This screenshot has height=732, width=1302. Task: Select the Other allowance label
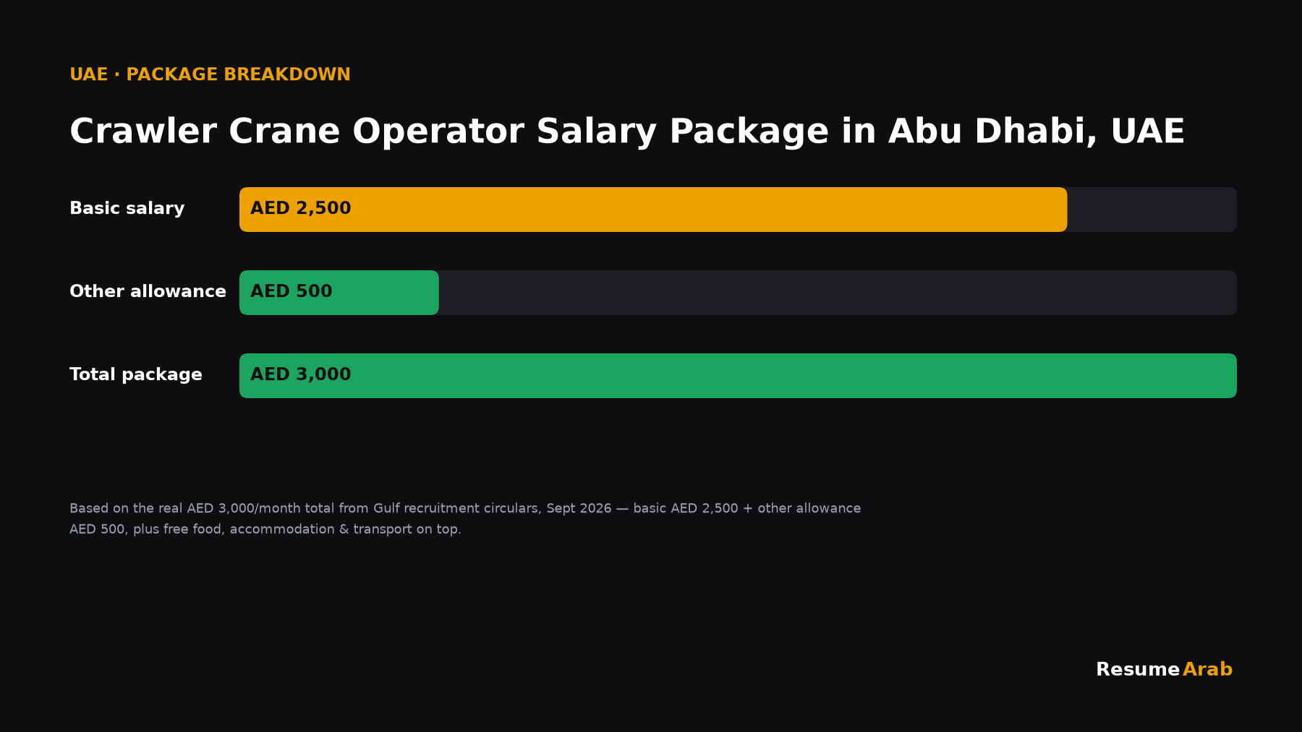[148, 291]
